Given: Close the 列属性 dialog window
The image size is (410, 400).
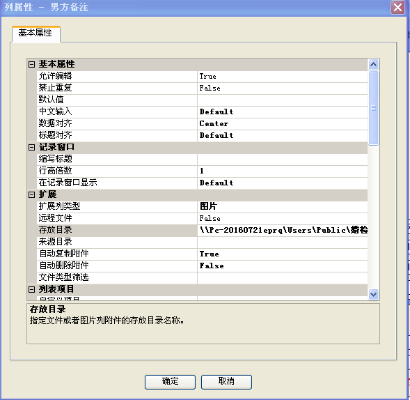Looking at the screenshot, I should click(x=397, y=7).
